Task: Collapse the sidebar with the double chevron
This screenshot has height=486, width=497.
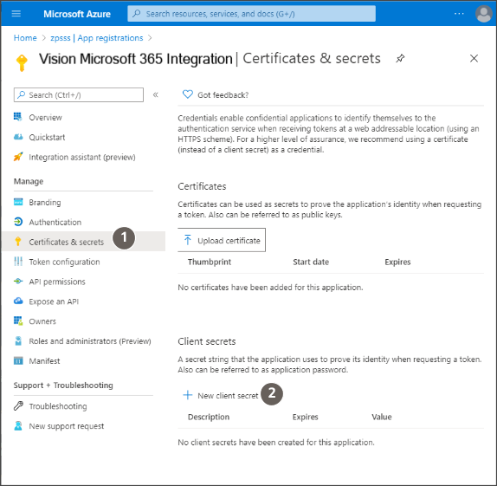Action: tap(155, 94)
